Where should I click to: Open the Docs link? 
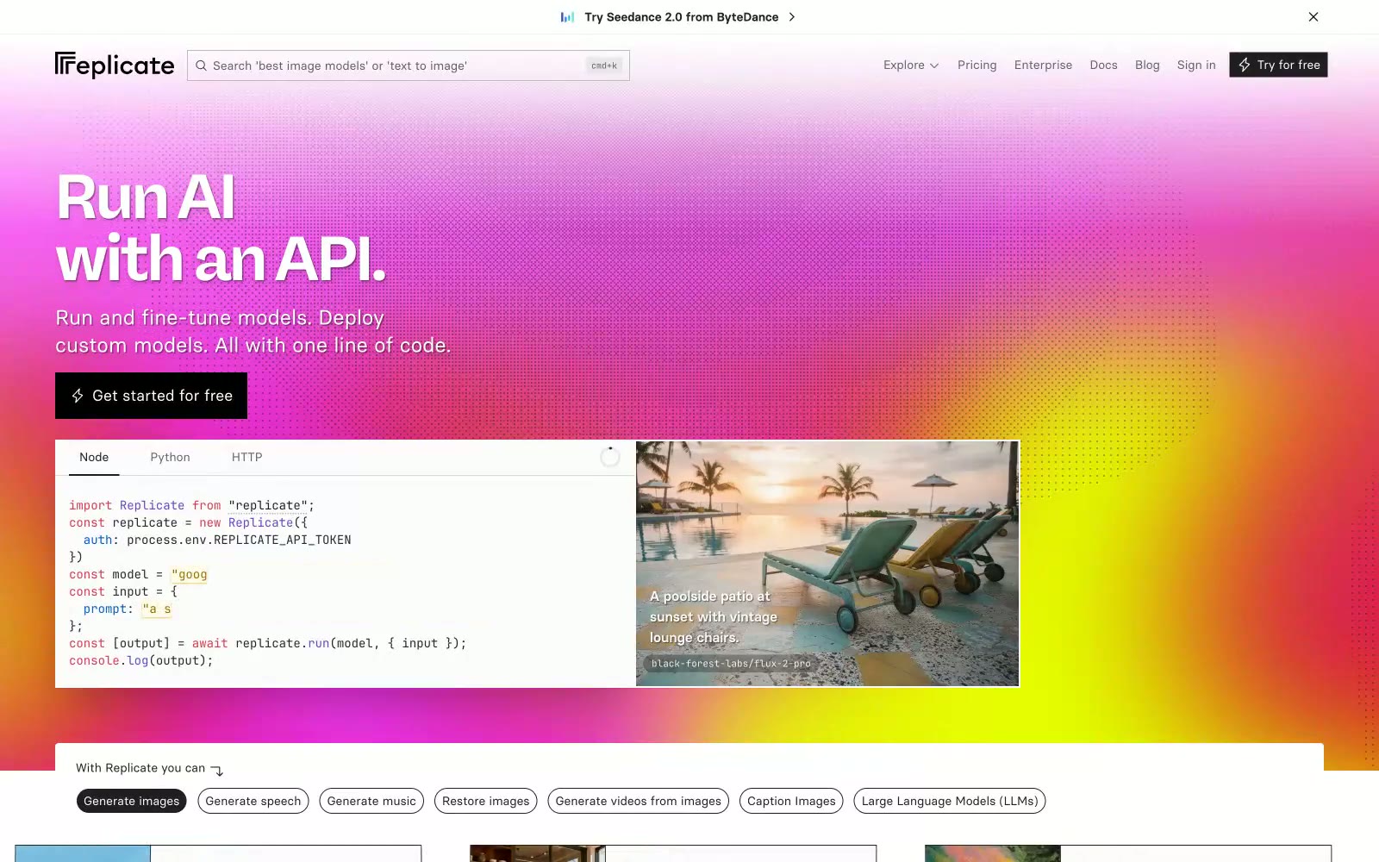tap(1103, 65)
